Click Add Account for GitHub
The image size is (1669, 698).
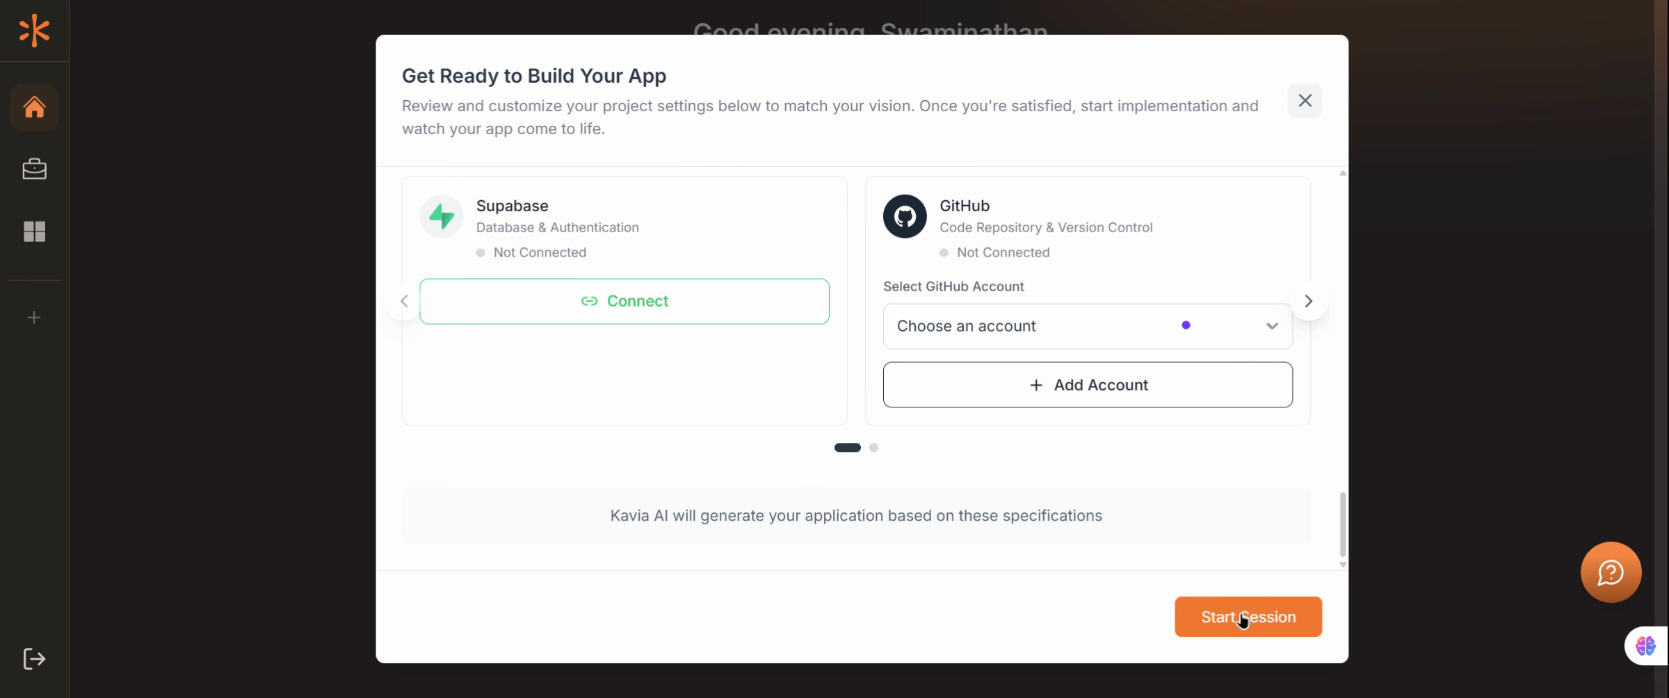(x=1088, y=384)
